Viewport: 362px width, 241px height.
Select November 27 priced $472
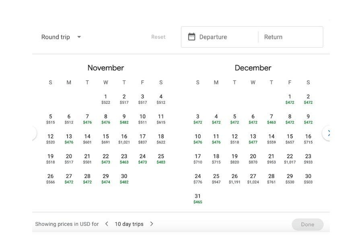point(69,178)
